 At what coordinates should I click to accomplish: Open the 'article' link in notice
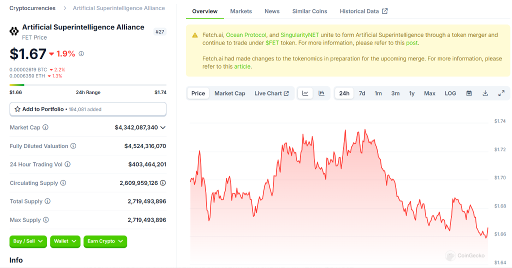(x=242, y=66)
